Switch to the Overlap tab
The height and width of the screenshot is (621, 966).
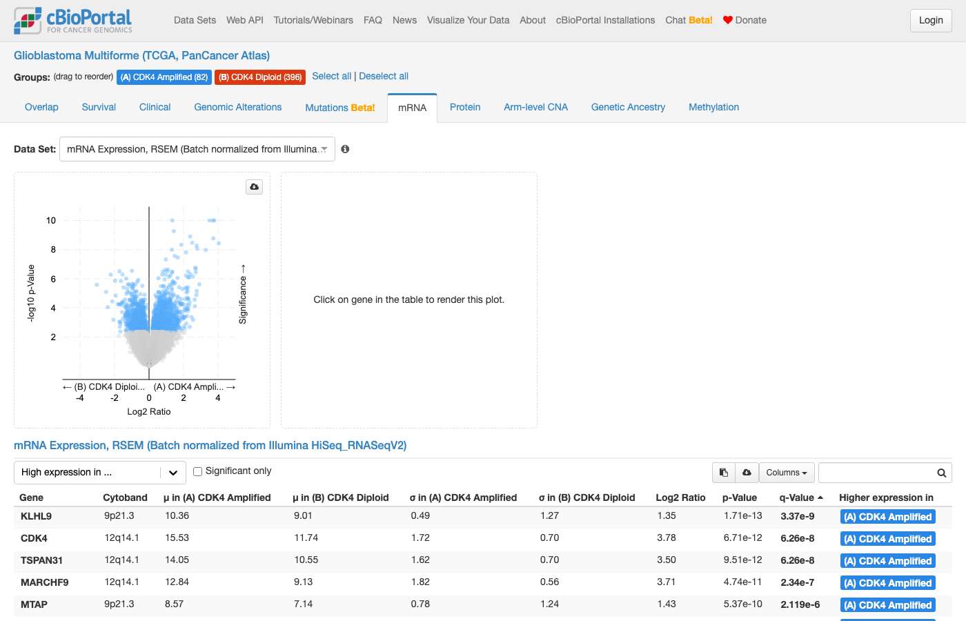tap(41, 107)
